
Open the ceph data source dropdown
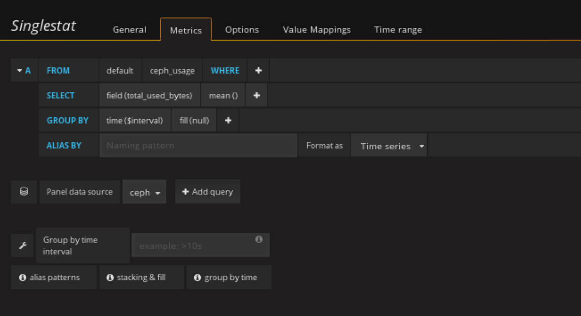point(145,192)
